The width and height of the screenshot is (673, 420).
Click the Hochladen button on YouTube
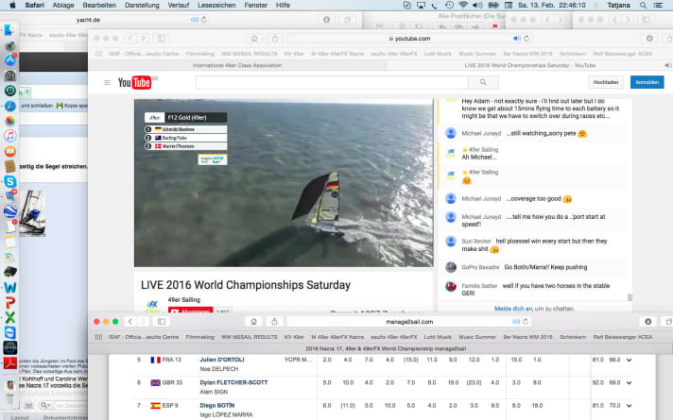(606, 82)
